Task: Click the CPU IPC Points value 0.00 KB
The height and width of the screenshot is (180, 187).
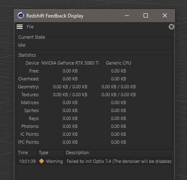Action: pos(119,142)
